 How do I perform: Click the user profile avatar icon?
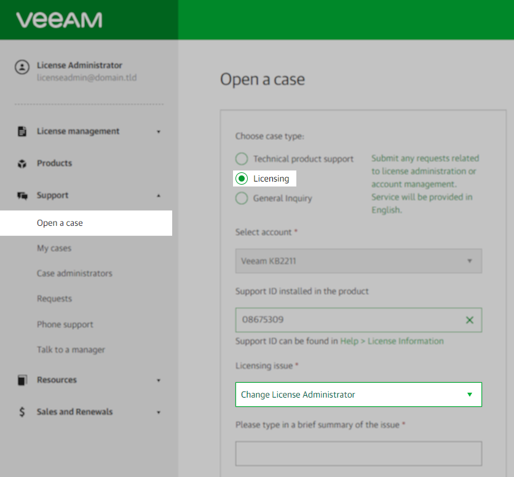(x=22, y=67)
